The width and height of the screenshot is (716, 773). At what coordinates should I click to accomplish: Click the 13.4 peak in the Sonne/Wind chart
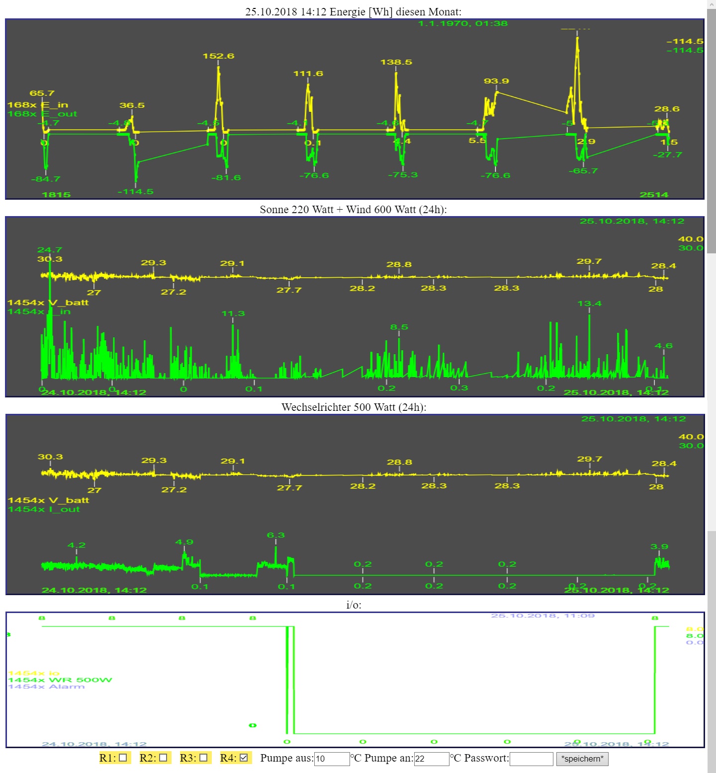click(589, 304)
